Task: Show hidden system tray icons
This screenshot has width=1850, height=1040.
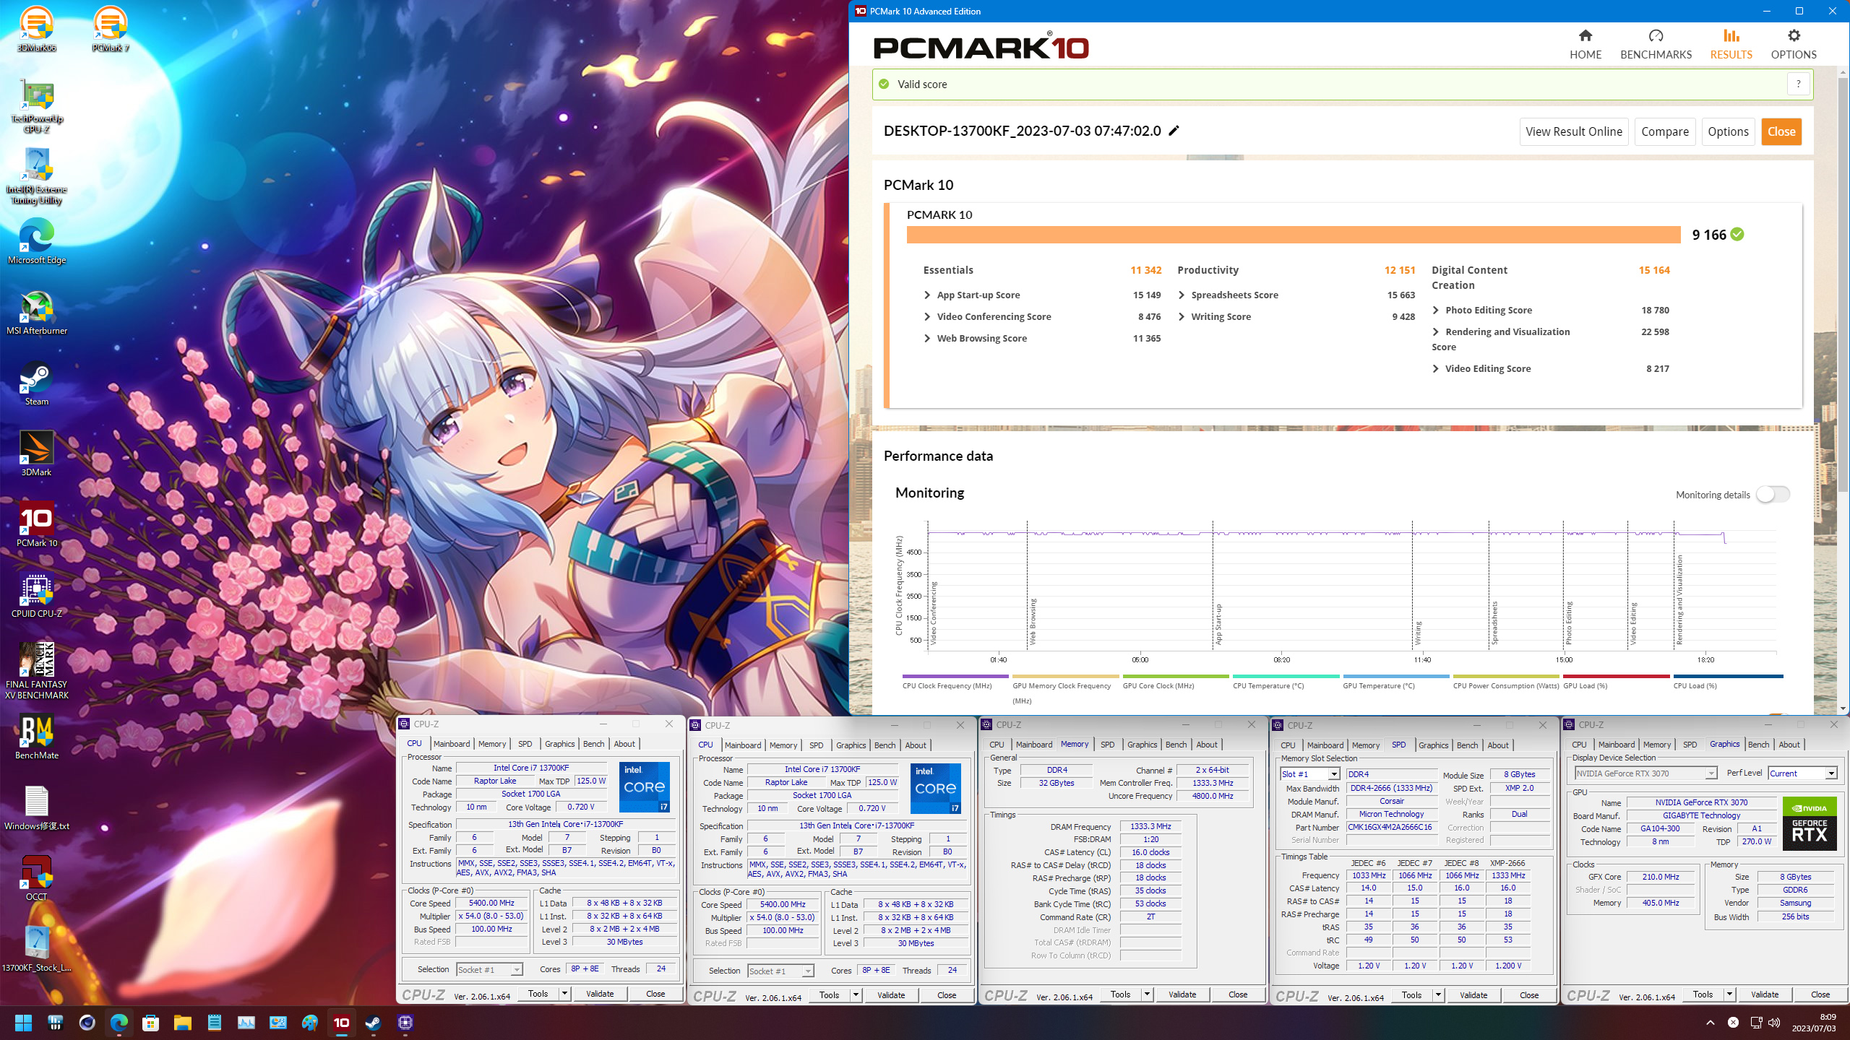Action: click(1710, 1023)
